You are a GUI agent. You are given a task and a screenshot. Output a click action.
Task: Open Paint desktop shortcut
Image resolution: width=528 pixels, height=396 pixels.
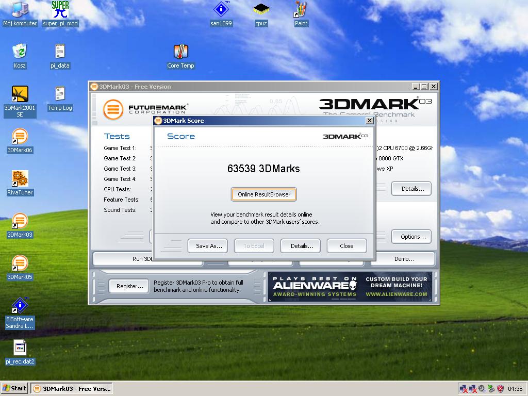click(301, 13)
